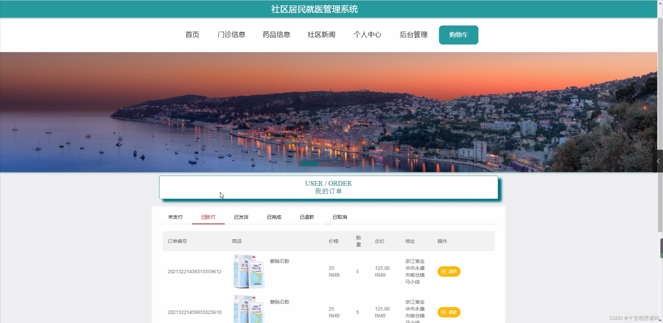This screenshot has width=663, height=323.
Task: Visit 社区新闻 from the navigation bar
Action: pos(321,35)
